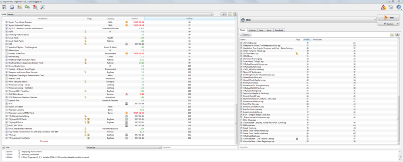This screenshot has height=162, width=403.
Task: Open the Profile dropdown showing Kahajiit
Action: coord(110,14)
